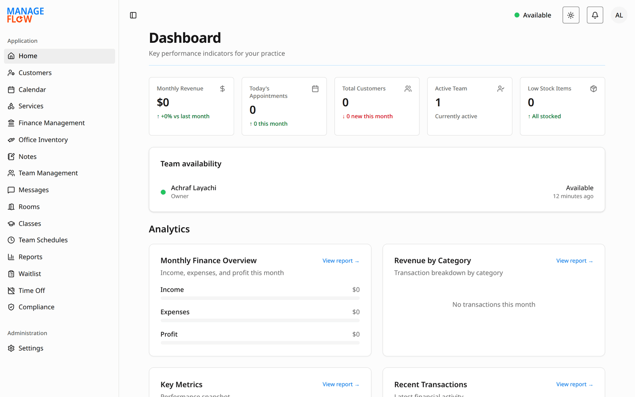Image resolution: width=635 pixels, height=397 pixels.
Task: Open the notifications bell
Action: [x=595, y=15]
